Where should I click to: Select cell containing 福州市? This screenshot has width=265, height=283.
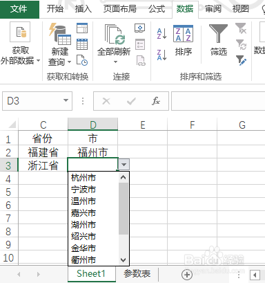coord(92,152)
